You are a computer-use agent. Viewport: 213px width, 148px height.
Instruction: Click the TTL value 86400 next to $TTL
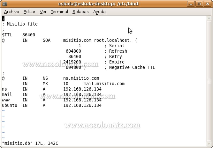29,35
